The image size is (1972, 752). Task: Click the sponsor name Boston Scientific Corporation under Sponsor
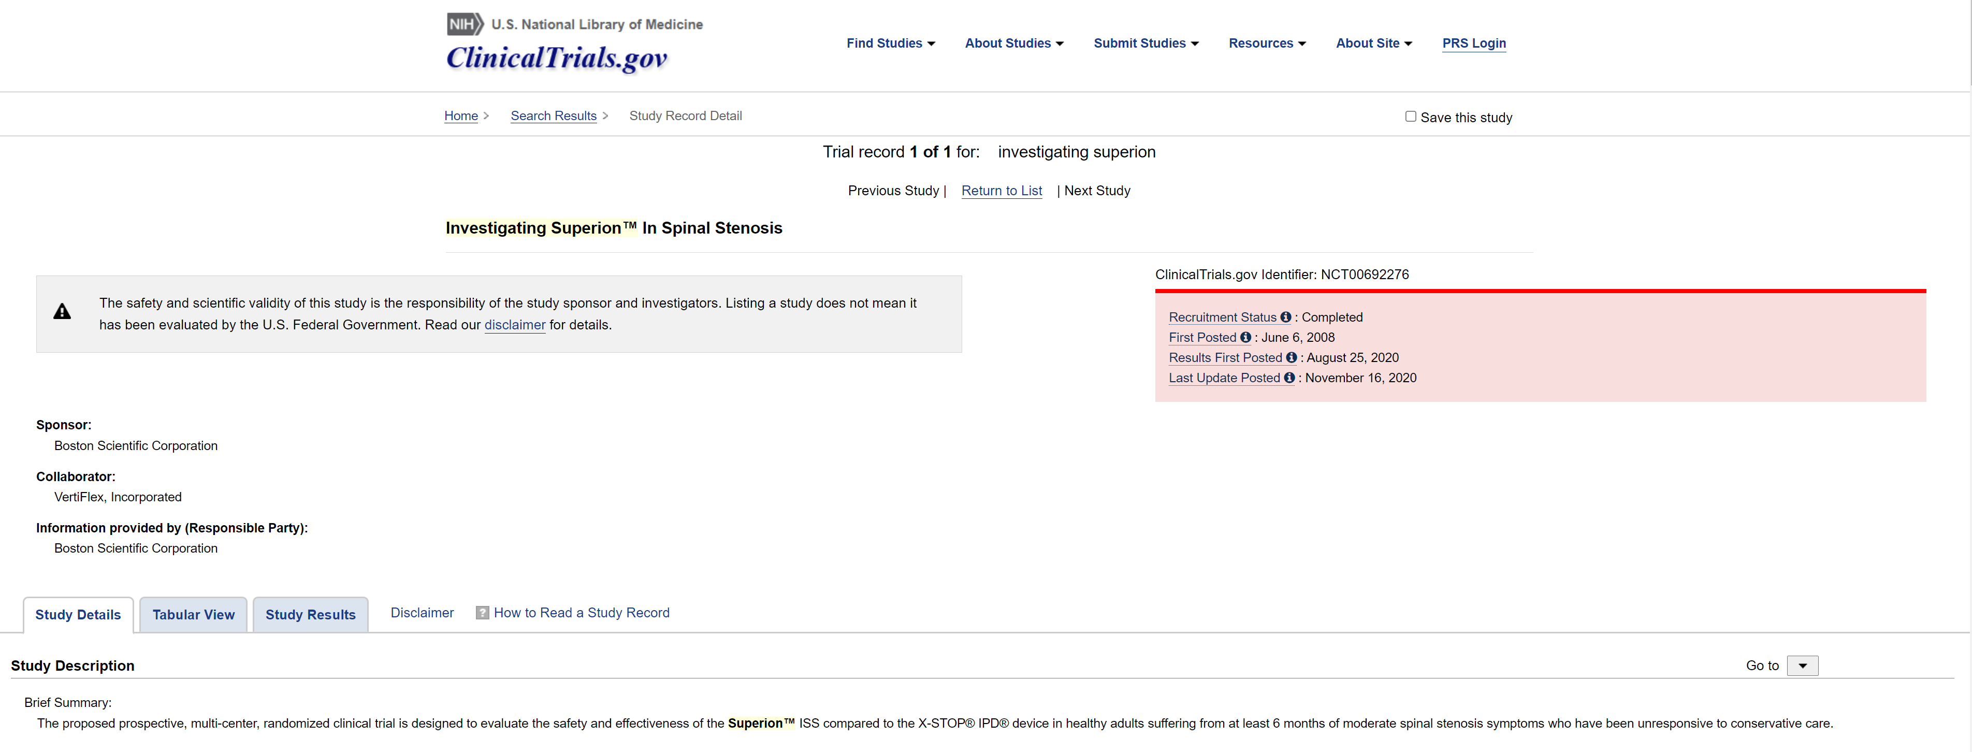pos(136,446)
